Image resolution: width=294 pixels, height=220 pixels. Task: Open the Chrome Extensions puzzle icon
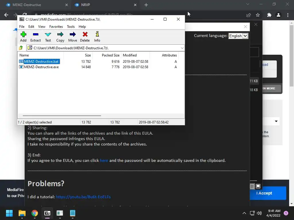coord(269,15)
